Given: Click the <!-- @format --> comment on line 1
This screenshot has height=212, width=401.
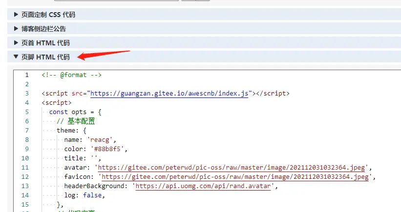Looking at the screenshot, I should [72, 75].
